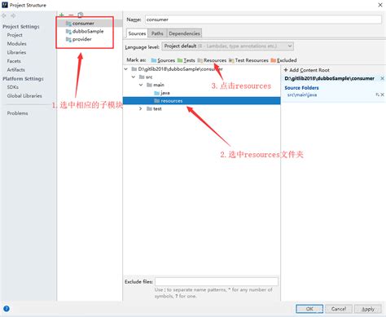The height and width of the screenshot is (317, 386).
Task: Edit properties of src\main\java entry
Action: [377, 95]
